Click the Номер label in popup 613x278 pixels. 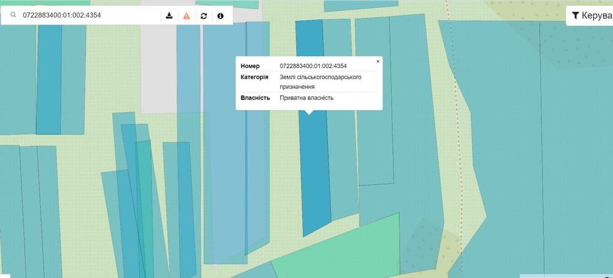click(x=250, y=66)
